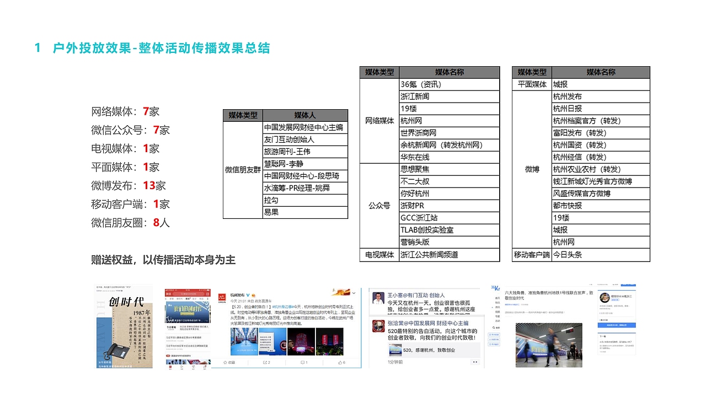Toggle the 收藏 favorite star on the Weibo post

point(226,363)
